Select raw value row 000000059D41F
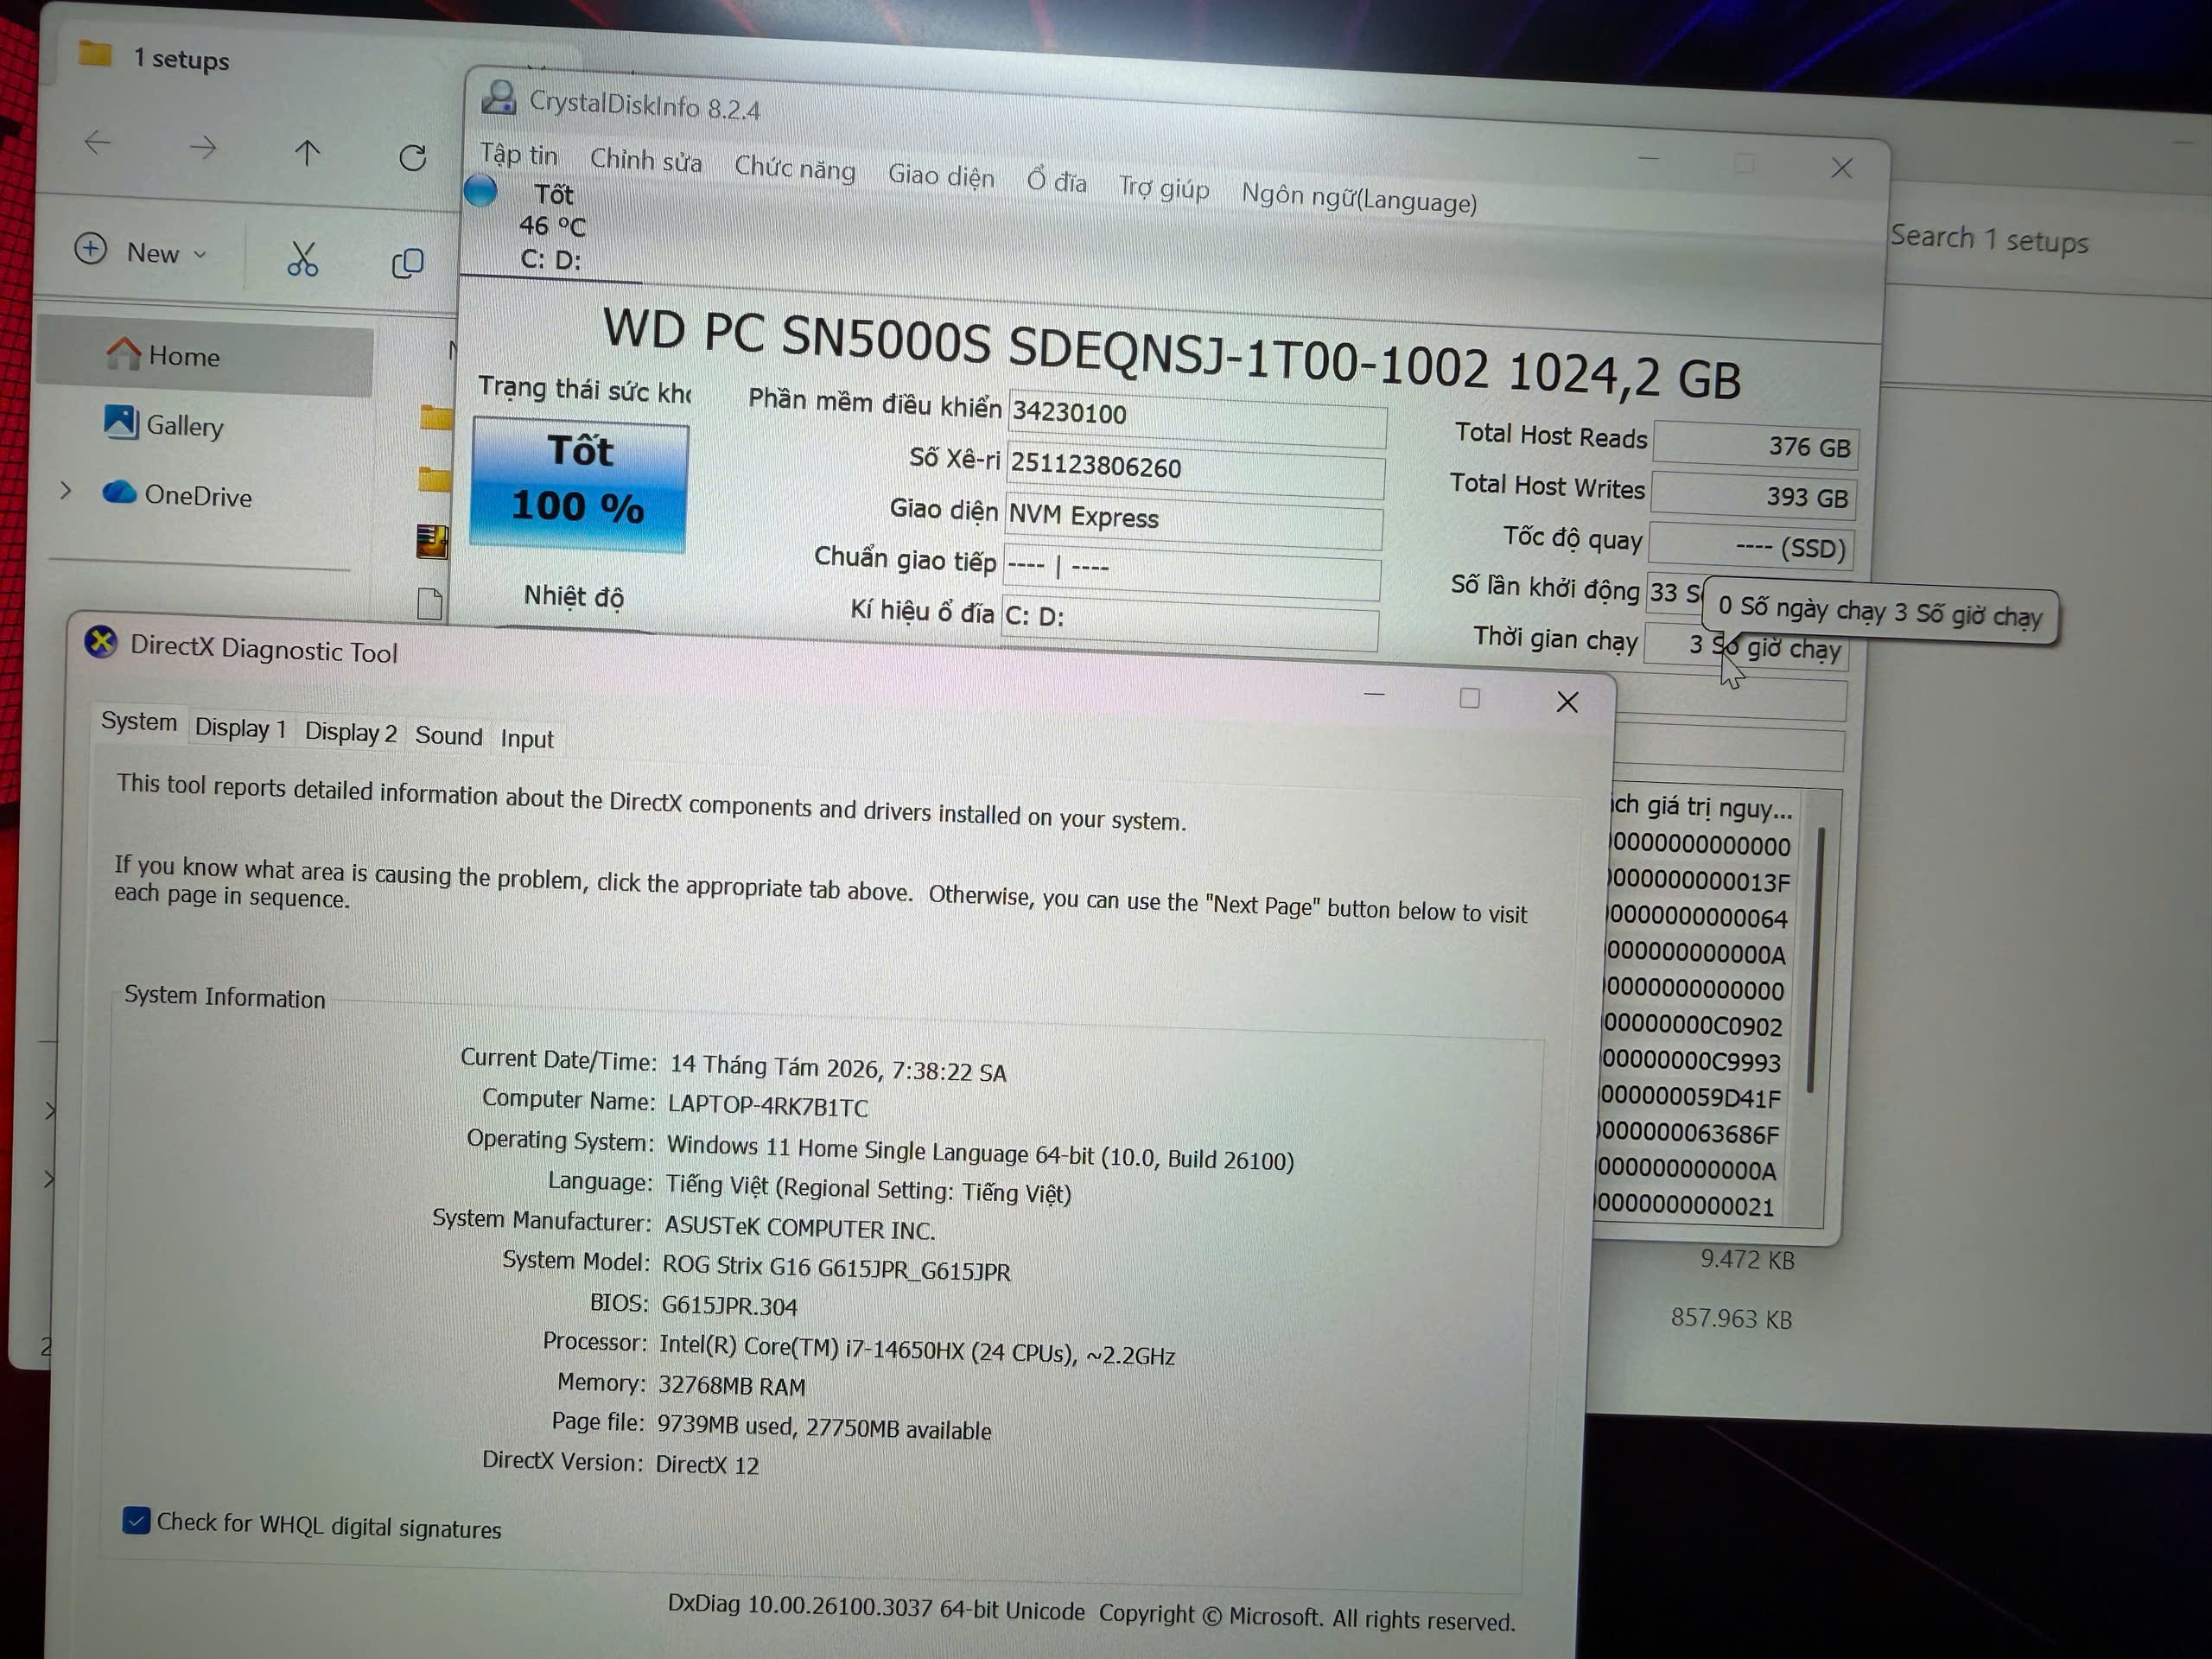Viewport: 2212px width, 1659px height. [1690, 1098]
